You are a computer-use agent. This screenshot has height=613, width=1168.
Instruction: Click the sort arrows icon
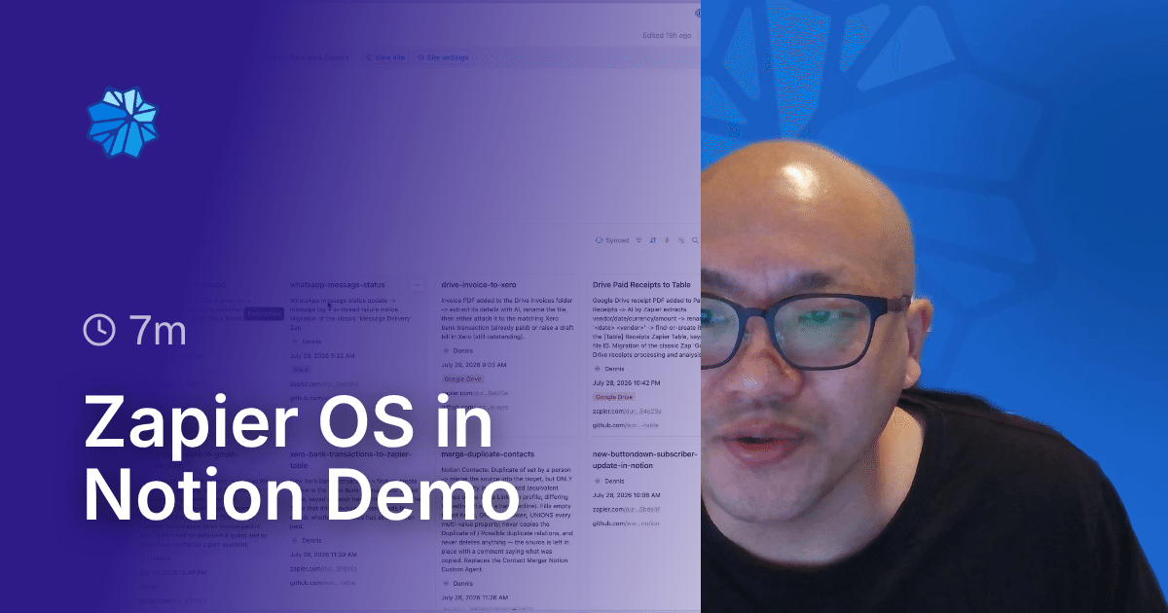pyautogui.click(x=653, y=240)
